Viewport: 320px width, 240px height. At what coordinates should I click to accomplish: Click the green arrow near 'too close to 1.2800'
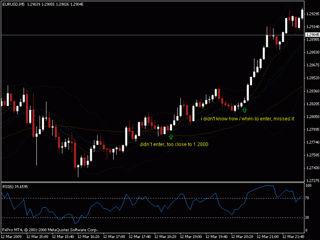[171, 137]
